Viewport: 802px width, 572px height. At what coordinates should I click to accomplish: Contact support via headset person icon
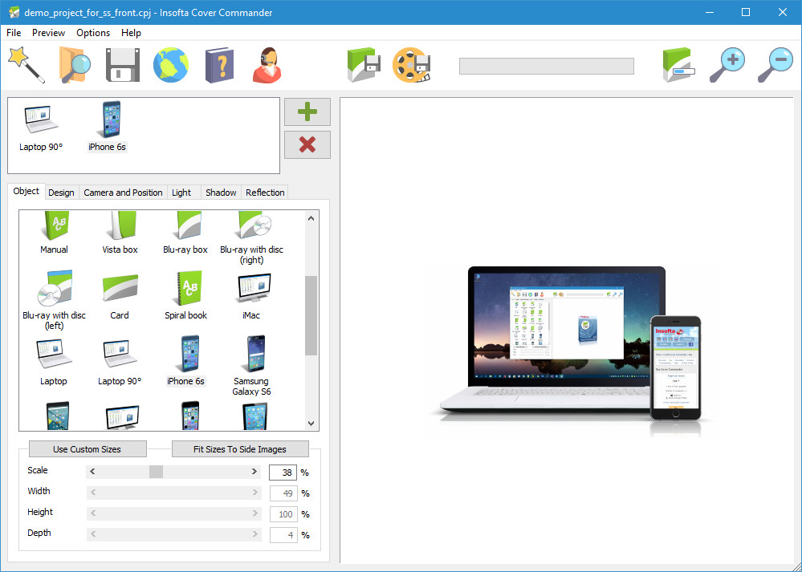pyautogui.click(x=267, y=65)
